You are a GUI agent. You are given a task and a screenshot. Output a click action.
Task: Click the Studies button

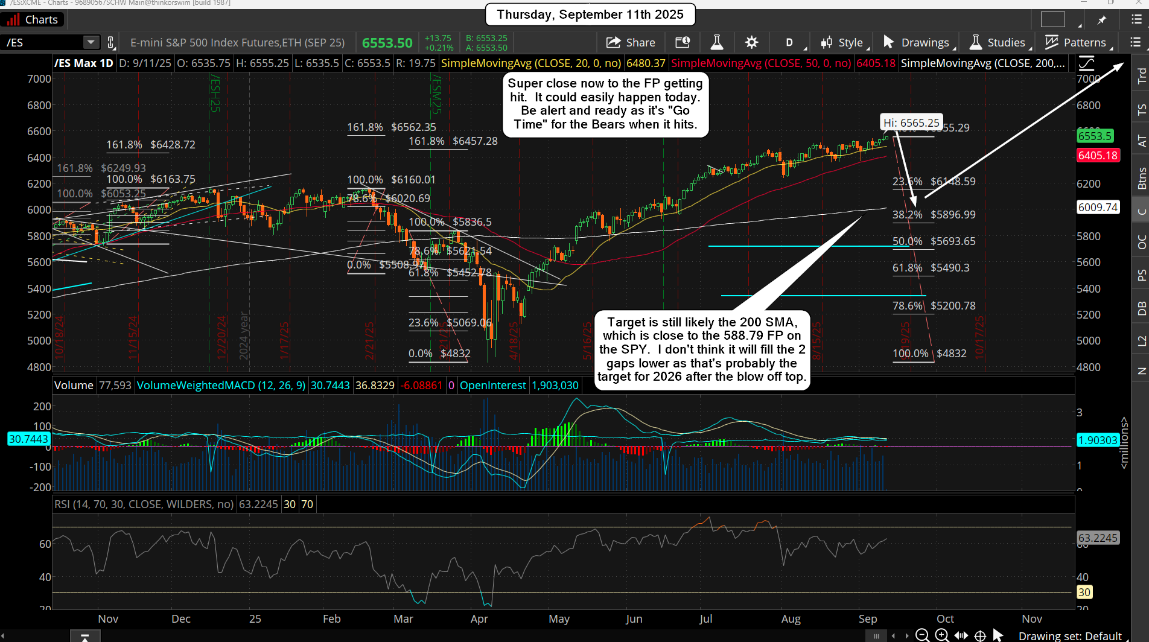[x=998, y=42]
